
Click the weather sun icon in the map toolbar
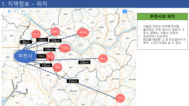point(45,11)
